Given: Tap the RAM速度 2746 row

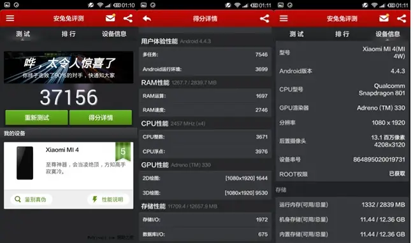Looking at the screenshot, I should pyautogui.click(x=205, y=110).
